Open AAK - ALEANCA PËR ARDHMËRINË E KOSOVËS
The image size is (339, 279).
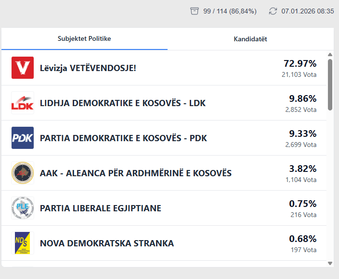[136, 173]
